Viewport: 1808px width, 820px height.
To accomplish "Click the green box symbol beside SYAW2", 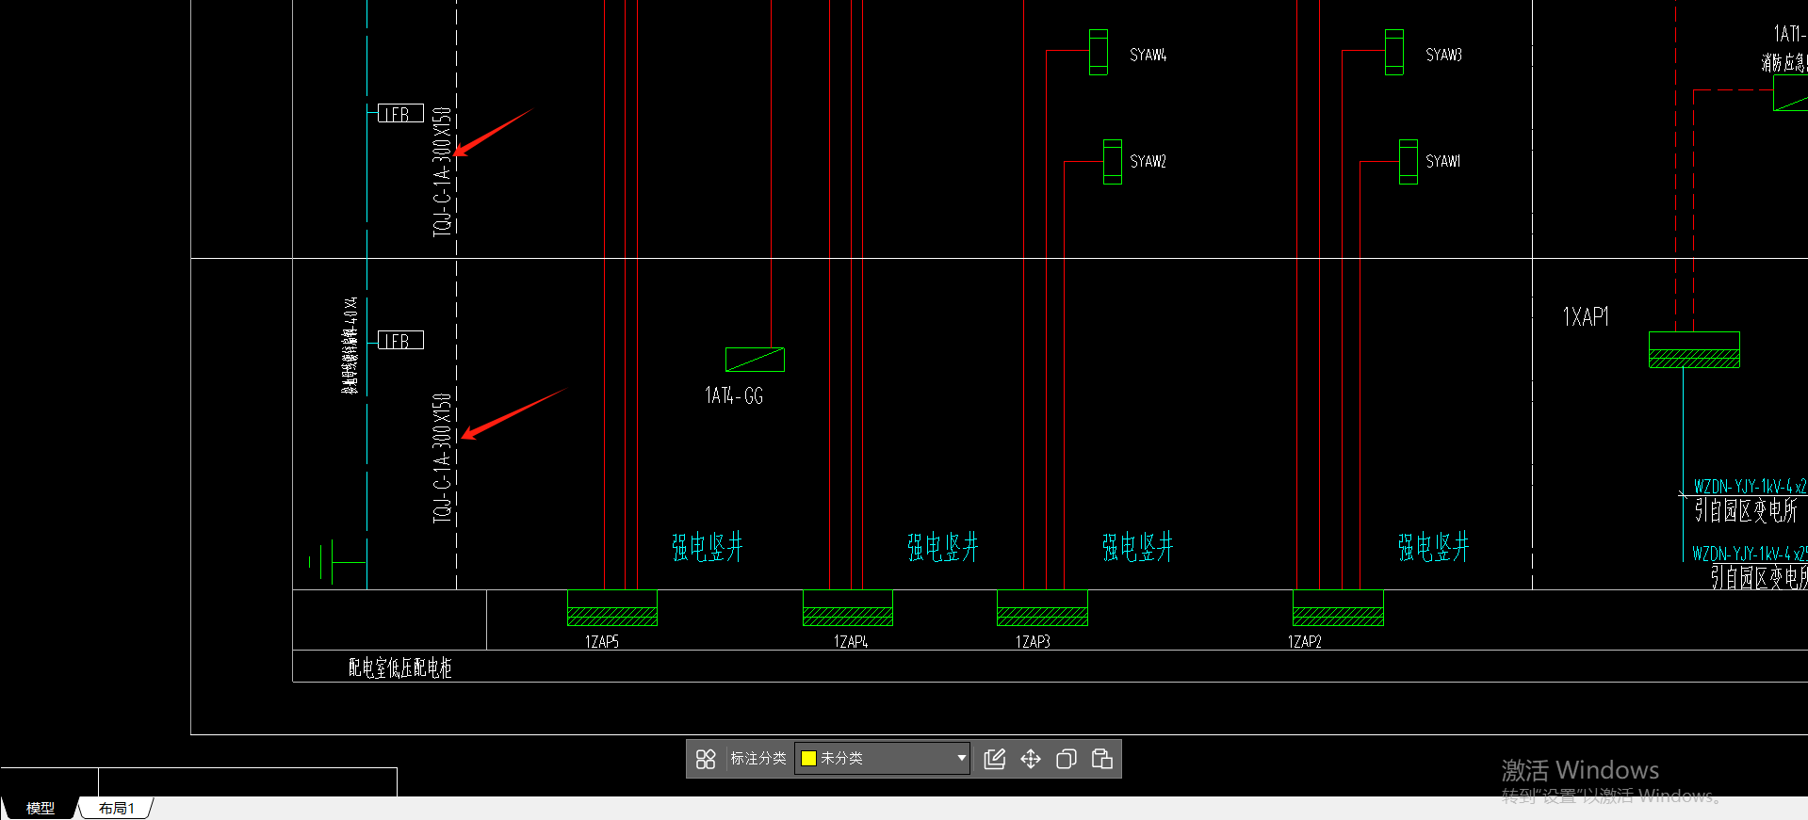I will [1113, 162].
